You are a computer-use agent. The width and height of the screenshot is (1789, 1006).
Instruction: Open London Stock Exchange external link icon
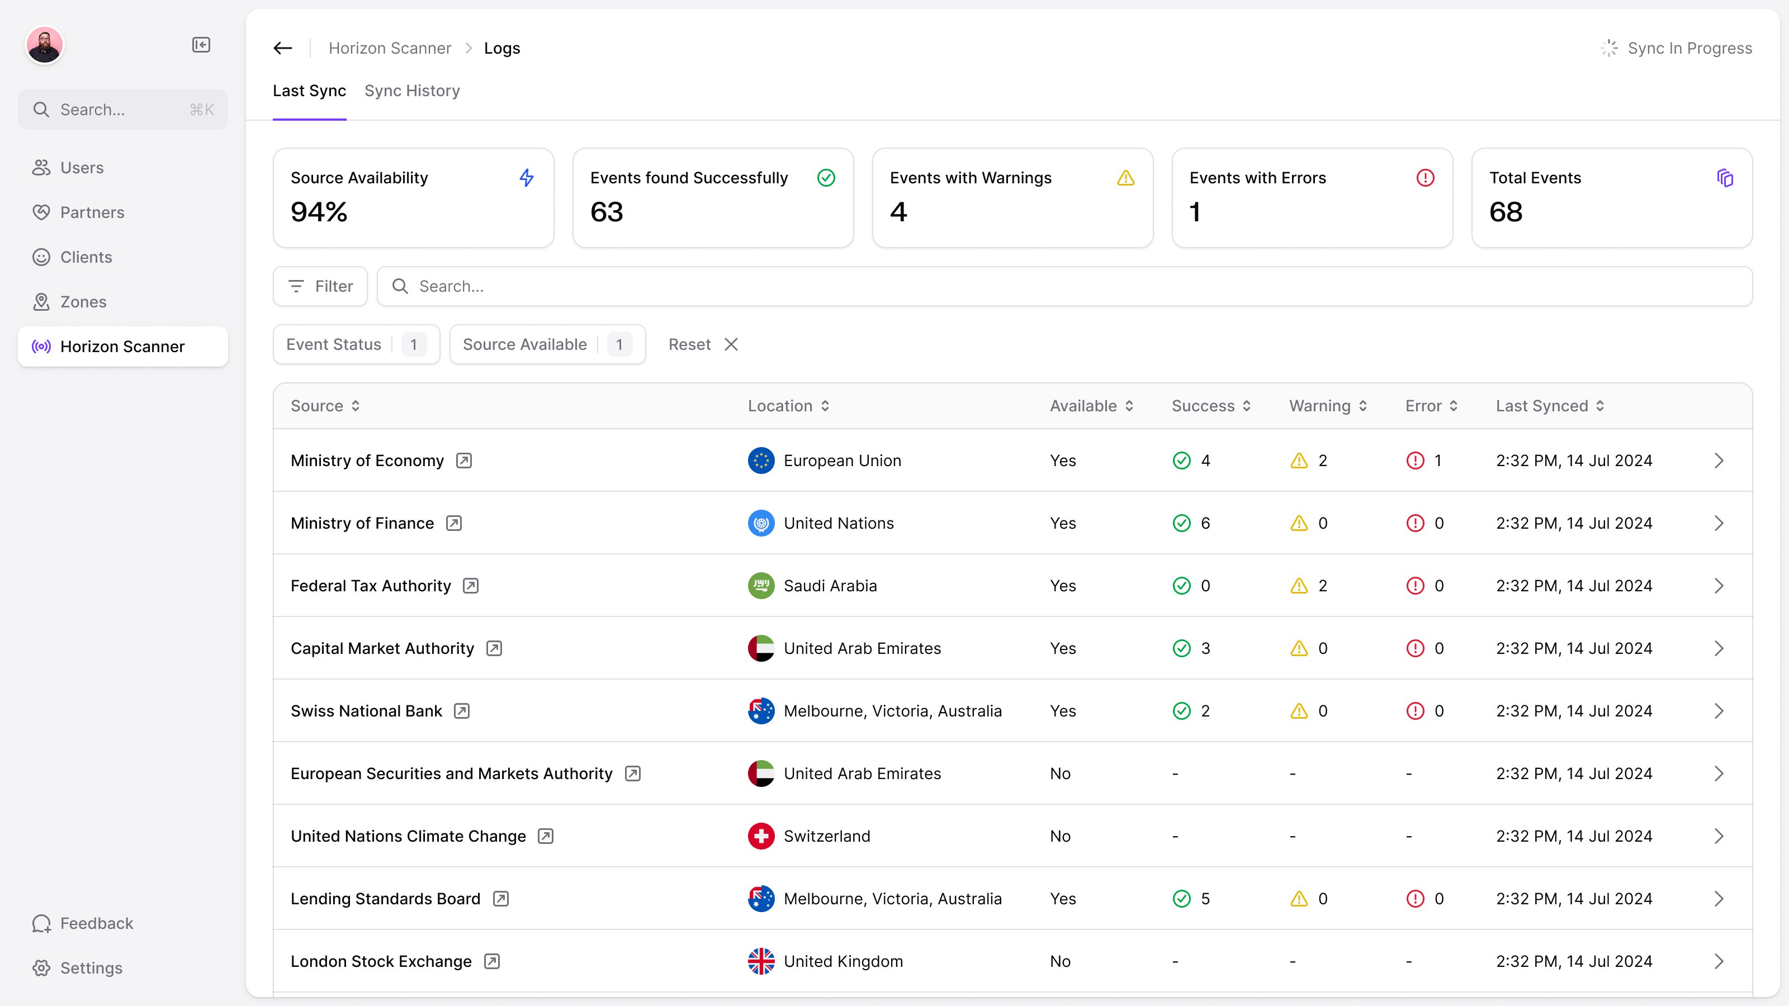click(492, 961)
